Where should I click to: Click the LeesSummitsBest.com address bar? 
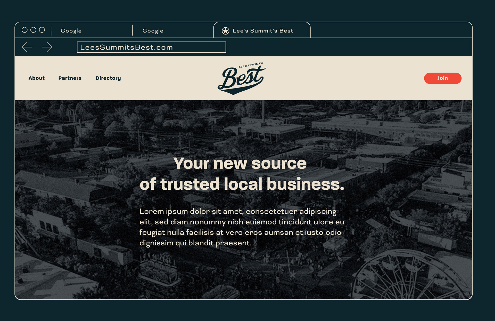(151, 47)
